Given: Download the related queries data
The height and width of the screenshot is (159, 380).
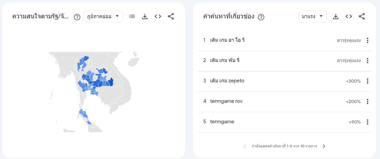Looking at the screenshot, I should [336, 16].
